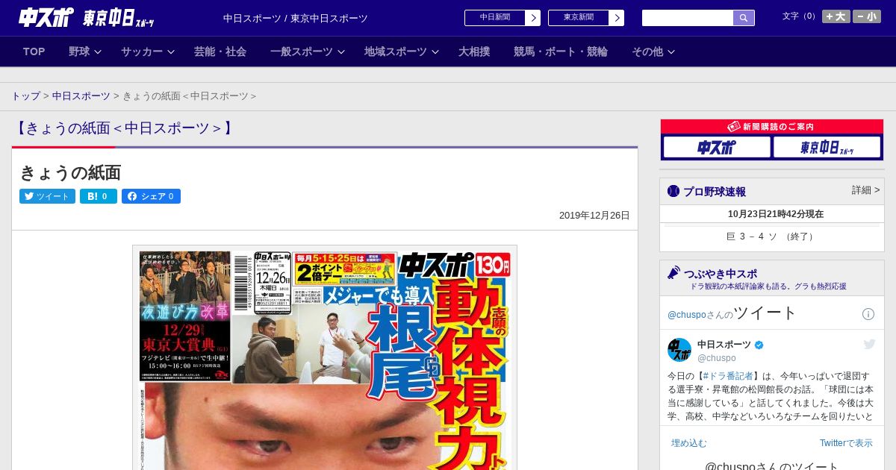Image resolution: width=896 pixels, height=470 pixels.
Task: Select the 競馬・ボート・競輪 menu item
Action: coord(561,51)
